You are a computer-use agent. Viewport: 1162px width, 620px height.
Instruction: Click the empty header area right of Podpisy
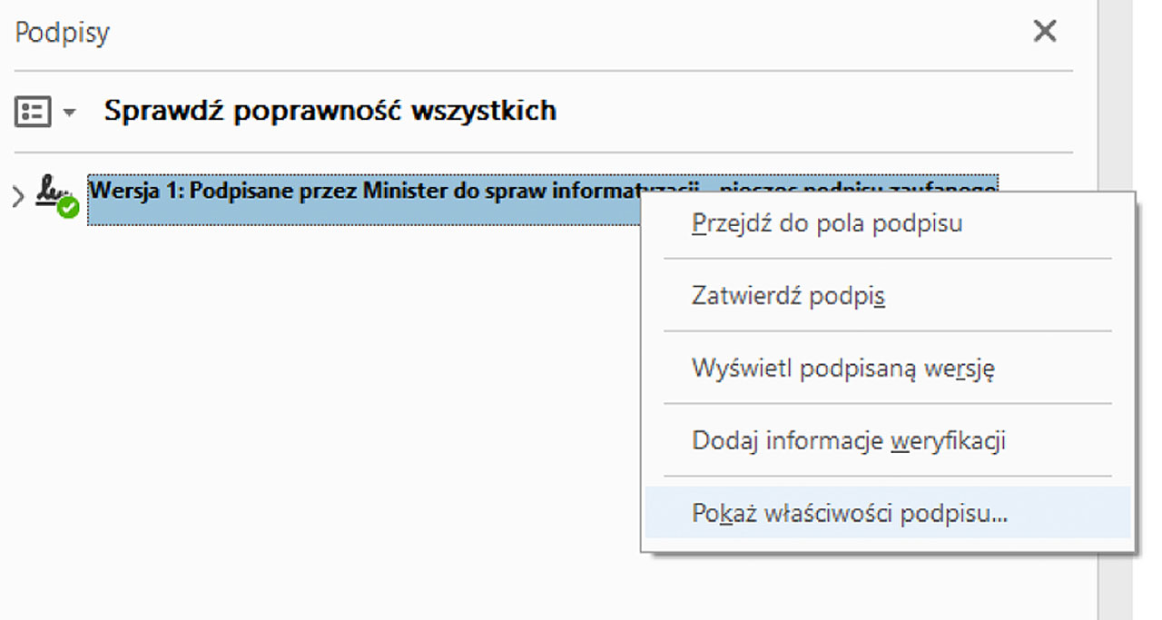tap(545, 34)
